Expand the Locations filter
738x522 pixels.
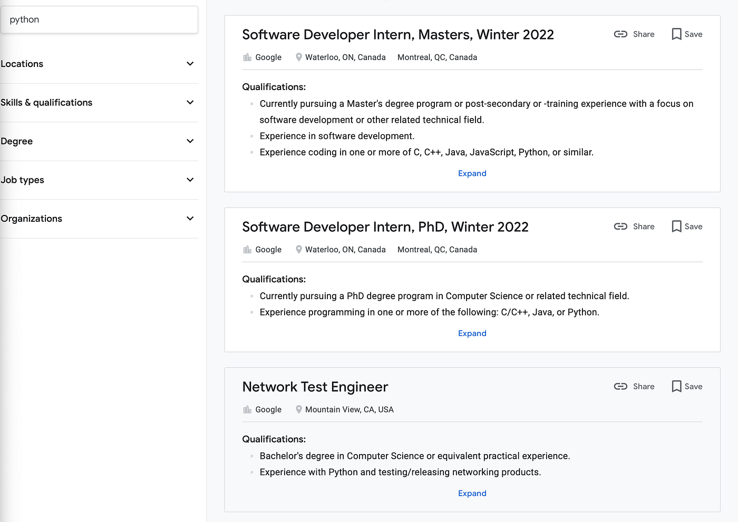point(190,64)
